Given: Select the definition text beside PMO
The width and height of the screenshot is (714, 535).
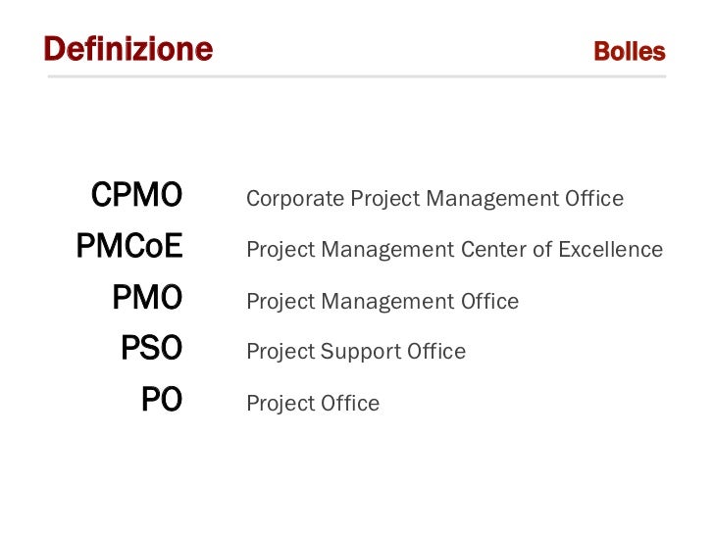Looking at the screenshot, I should [x=382, y=302].
